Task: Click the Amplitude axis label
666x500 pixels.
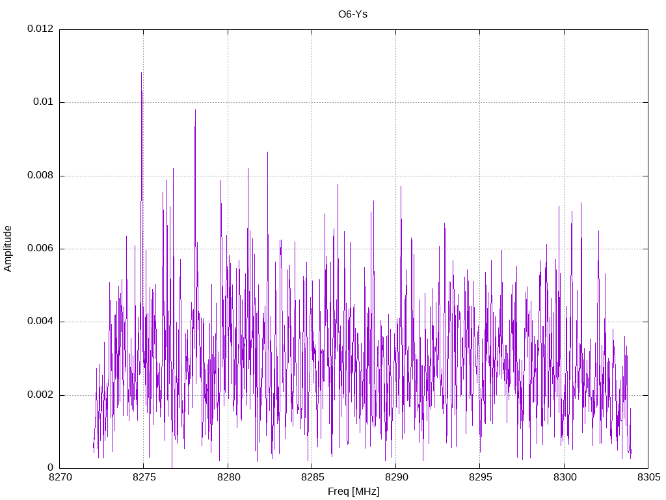Action: pos(8,249)
